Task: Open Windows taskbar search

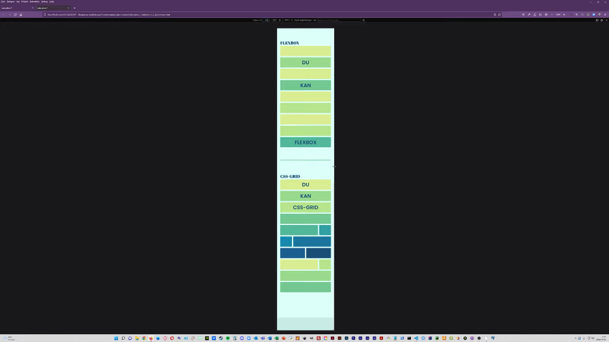Action: (x=123, y=338)
